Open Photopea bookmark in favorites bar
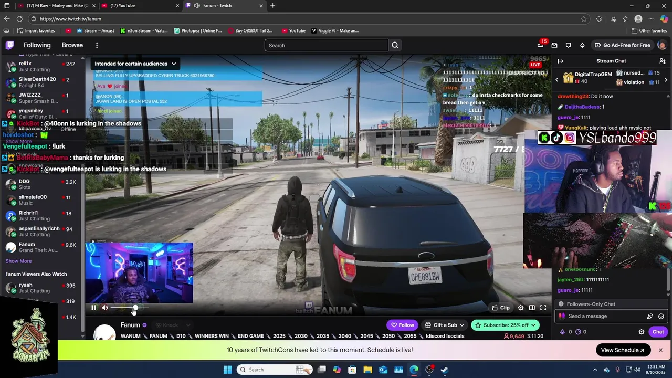Viewport: 672px width, 378px height. 198,30
